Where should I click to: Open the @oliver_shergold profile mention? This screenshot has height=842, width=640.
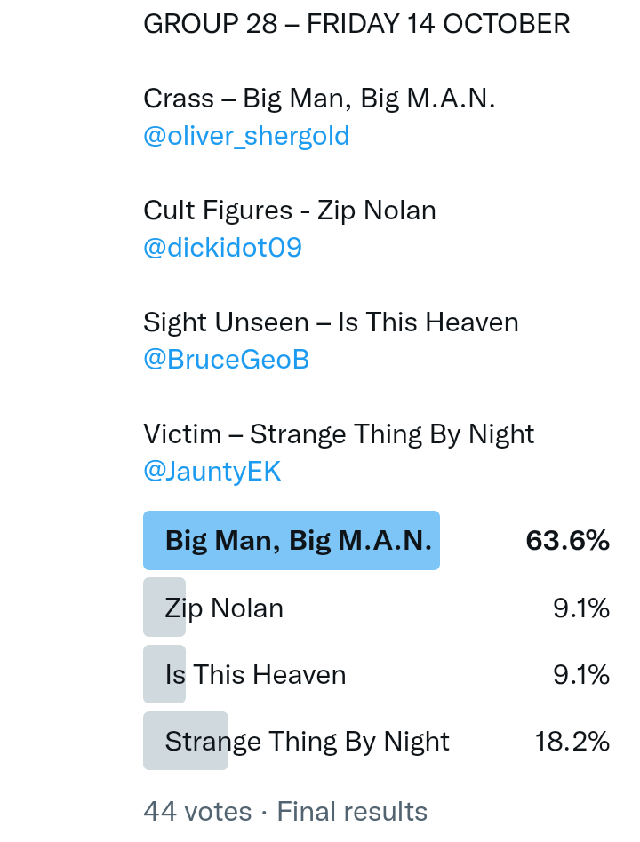click(x=246, y=136)
